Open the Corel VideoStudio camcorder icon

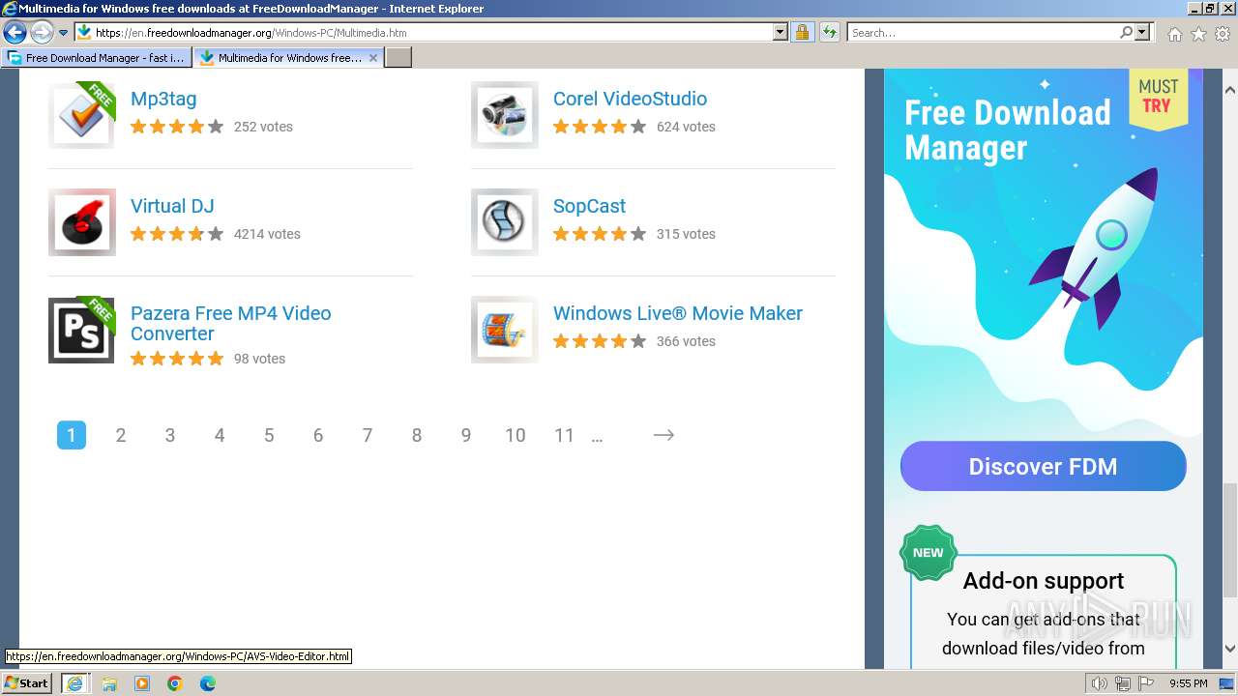(504, 115)
